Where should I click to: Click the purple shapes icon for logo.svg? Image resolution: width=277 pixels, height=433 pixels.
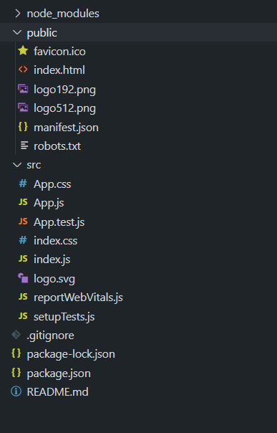pos(23,278)
